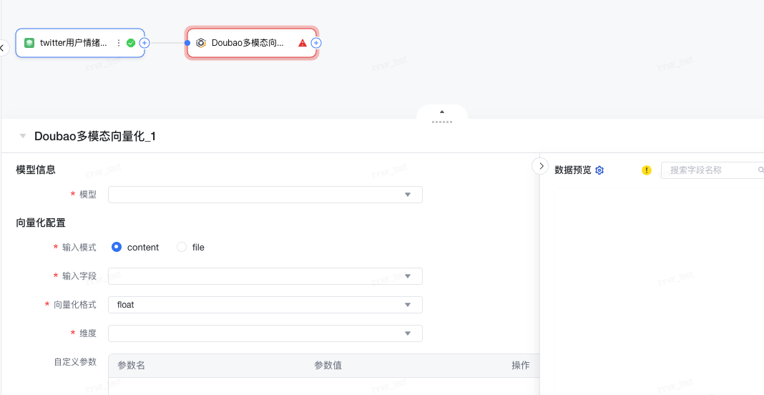Click the red warning triangle on Doubao node

click(303, 43)
